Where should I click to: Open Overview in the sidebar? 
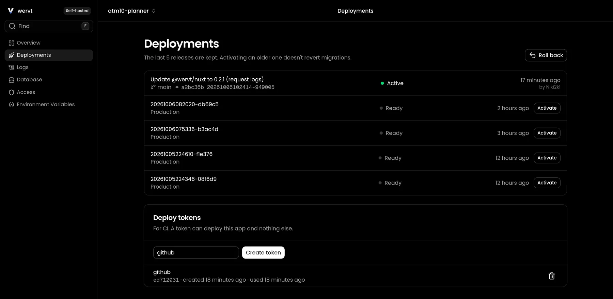(49, 43)
